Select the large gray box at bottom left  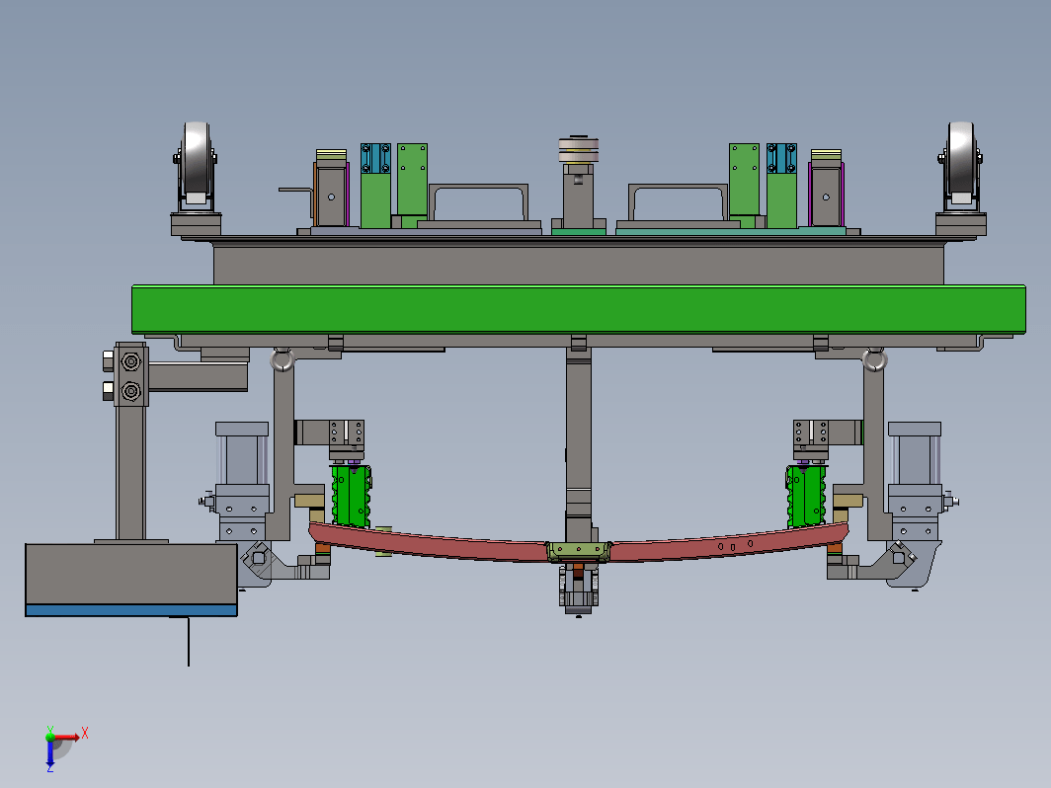point(131,575)
